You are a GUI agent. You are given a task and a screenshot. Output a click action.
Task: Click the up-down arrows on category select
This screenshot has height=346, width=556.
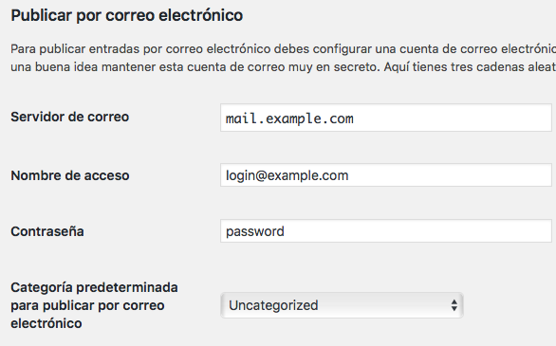tap(454, 305)
